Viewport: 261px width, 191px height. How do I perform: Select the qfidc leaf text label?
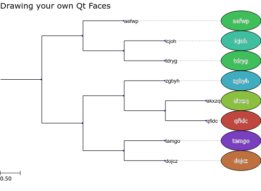(x=212, y=121)
